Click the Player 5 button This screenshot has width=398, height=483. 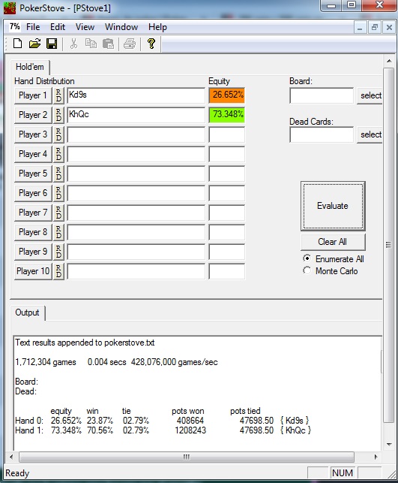click(x=33, y=174)
